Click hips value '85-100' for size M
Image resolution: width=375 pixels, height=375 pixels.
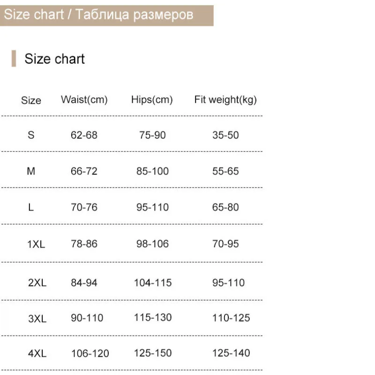[152, 171]
